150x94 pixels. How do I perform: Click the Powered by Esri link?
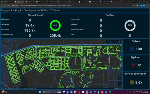pos(118,88)
